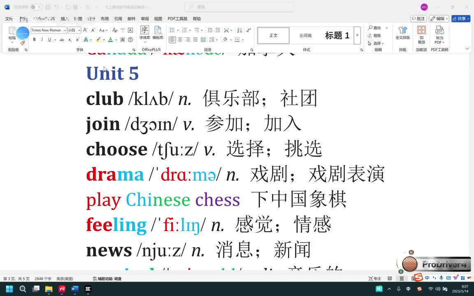Click the enclosed character icon
The height and width of the screenshot is (296, 474).
click(x=130, y=39)
